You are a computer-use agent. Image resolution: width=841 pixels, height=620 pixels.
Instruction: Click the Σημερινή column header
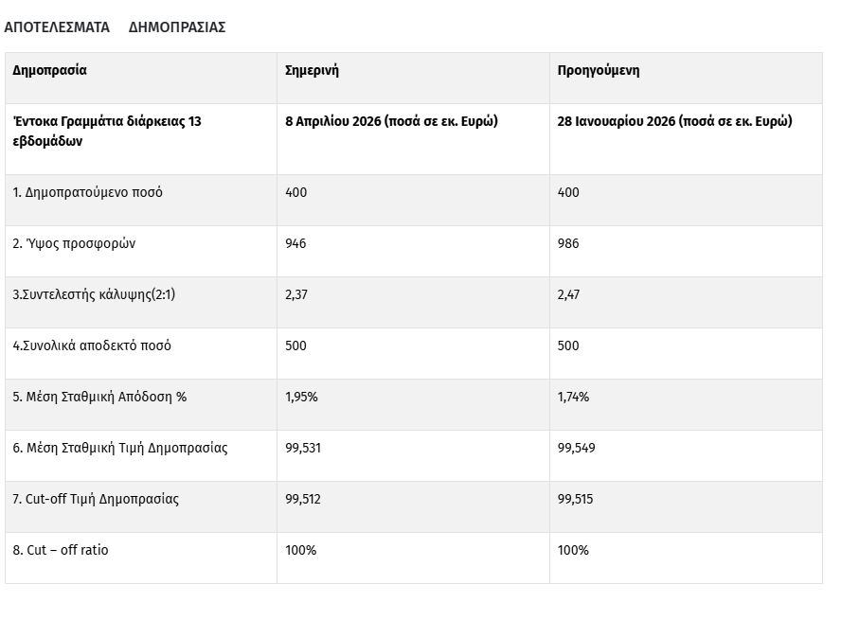[312, 71]
